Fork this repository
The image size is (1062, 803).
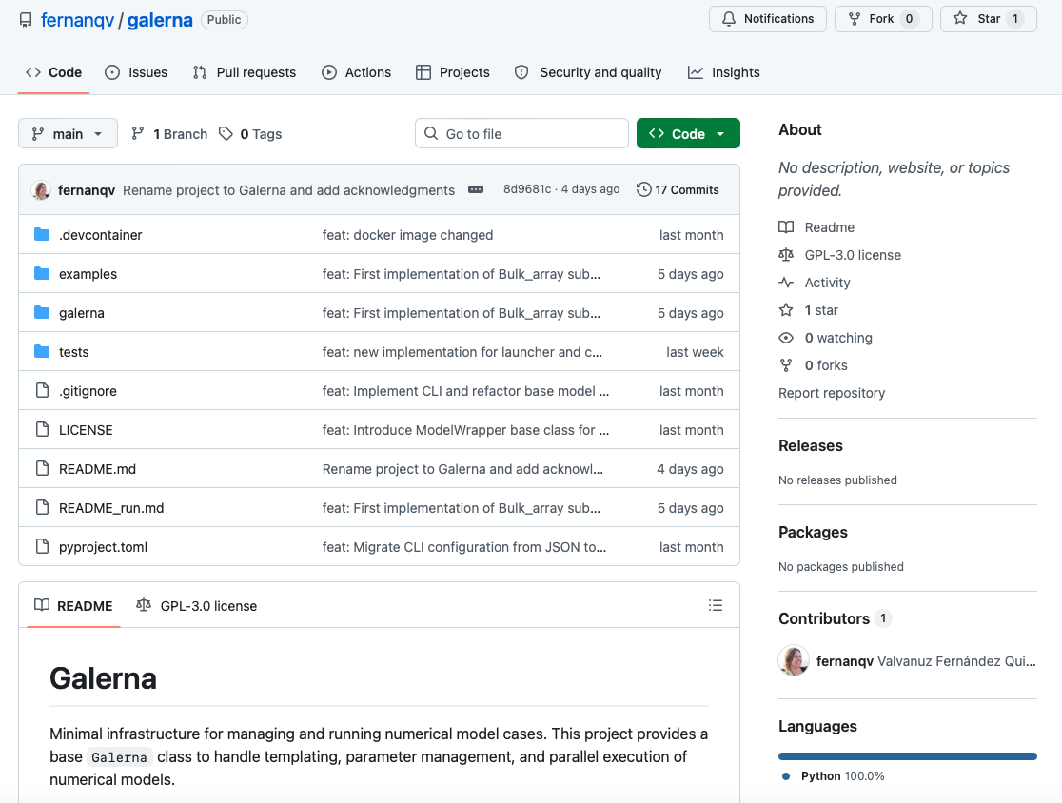tap(883, 19)
